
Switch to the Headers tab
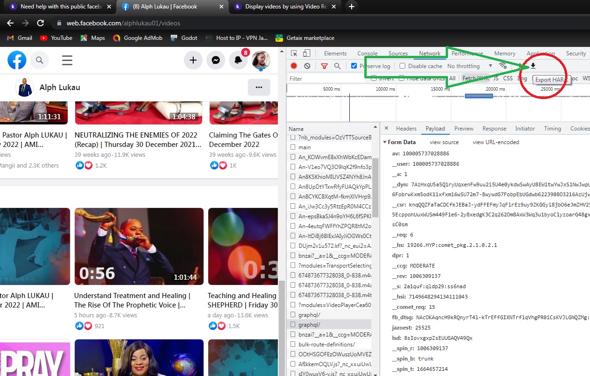406,129
